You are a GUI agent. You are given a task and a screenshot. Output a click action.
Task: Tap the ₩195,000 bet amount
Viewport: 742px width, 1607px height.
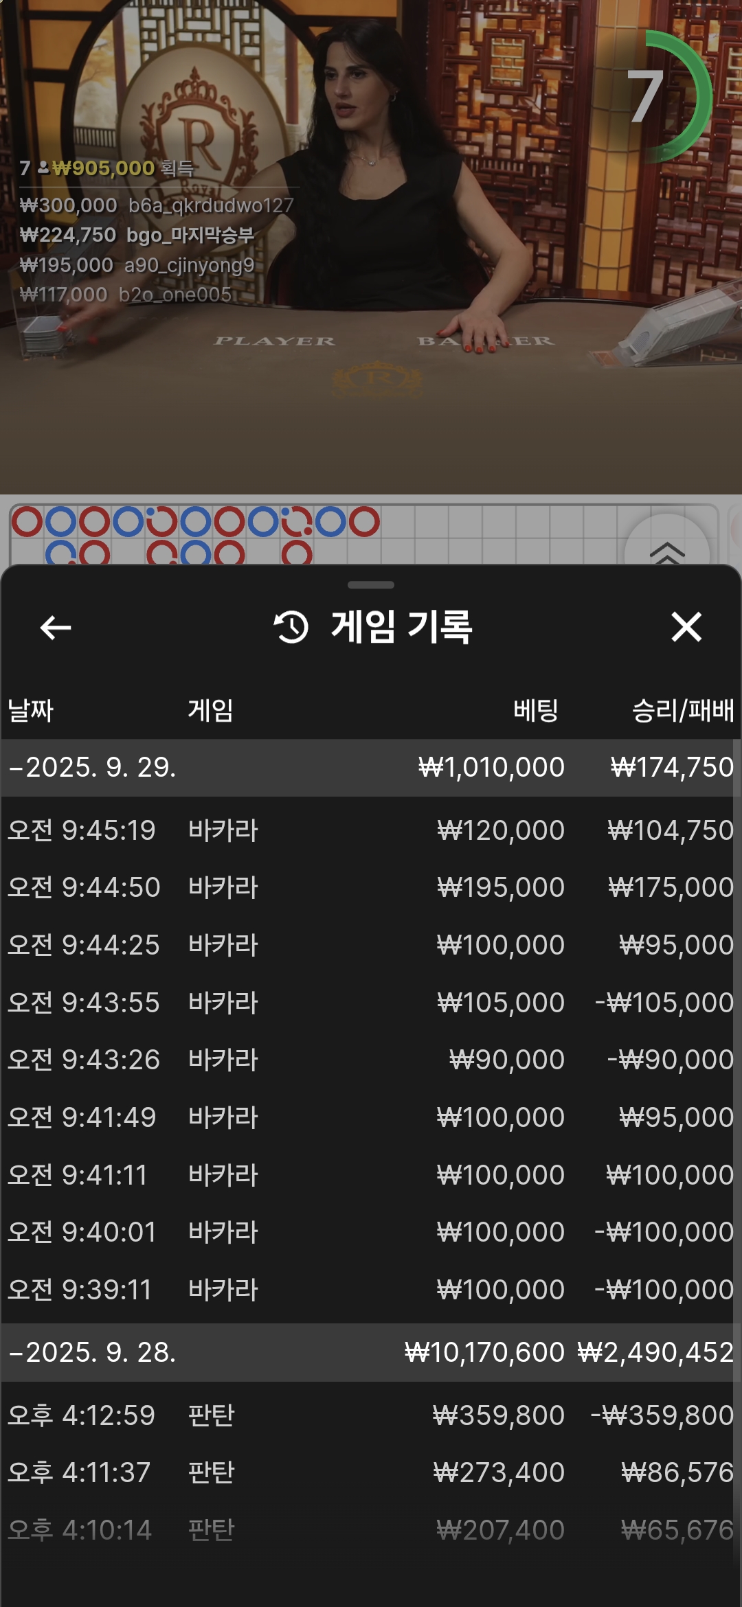click(501, 887)
